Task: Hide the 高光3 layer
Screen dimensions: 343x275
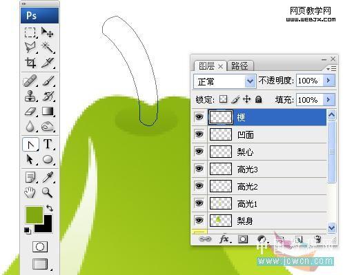Action: click(x=199, y=169)
